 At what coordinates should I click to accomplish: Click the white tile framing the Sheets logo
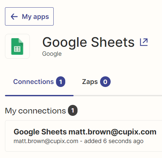coord(17,46)
